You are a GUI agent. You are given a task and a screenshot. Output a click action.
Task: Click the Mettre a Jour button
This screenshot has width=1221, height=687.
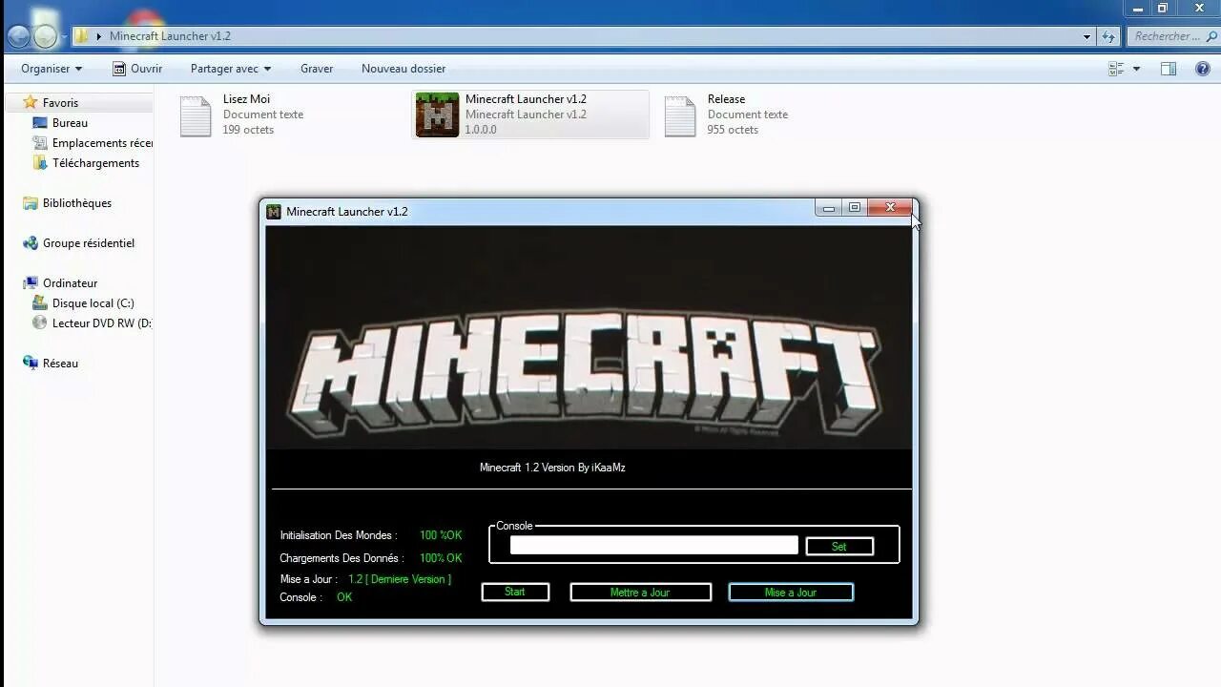(640, 593)
